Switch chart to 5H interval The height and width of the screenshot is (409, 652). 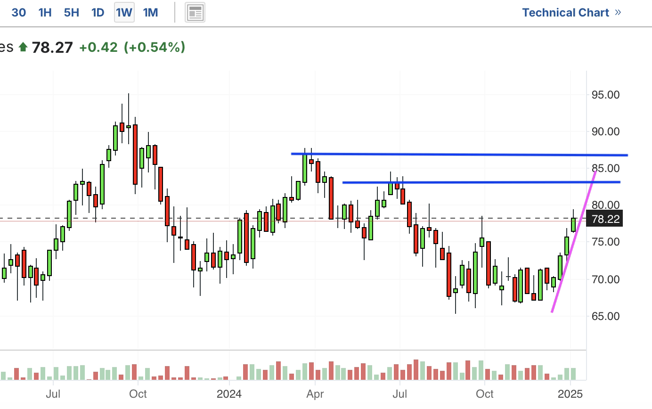click(x=71, y=13)
